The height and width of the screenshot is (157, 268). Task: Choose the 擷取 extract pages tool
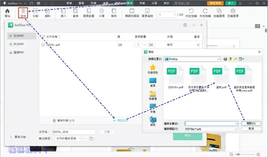pyautogui.click(x=47, y=13)
